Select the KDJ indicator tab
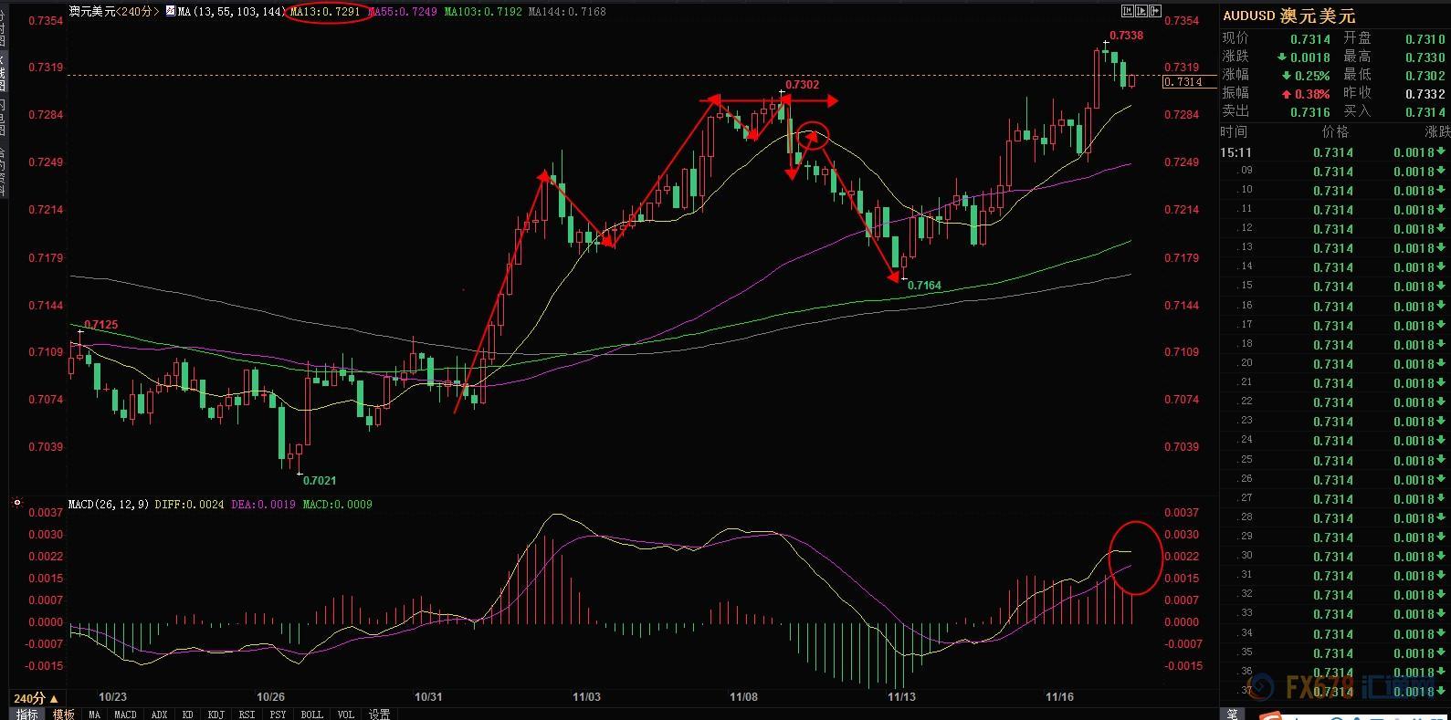This screenshot has height=720, width=1451. pos(216,714)
